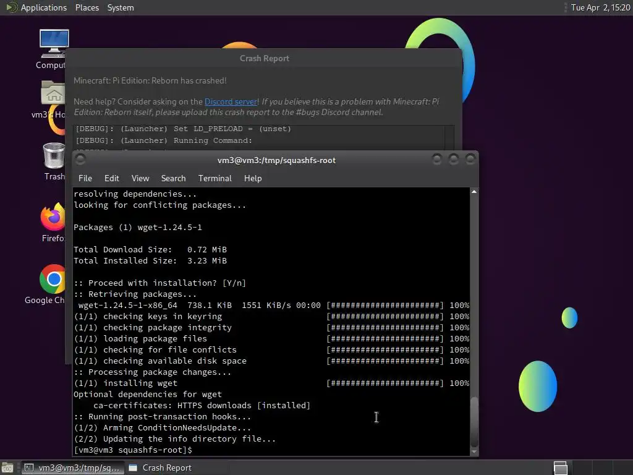Maximize the terminal window
The image size is (633, 475).
[x=453, y=159]
